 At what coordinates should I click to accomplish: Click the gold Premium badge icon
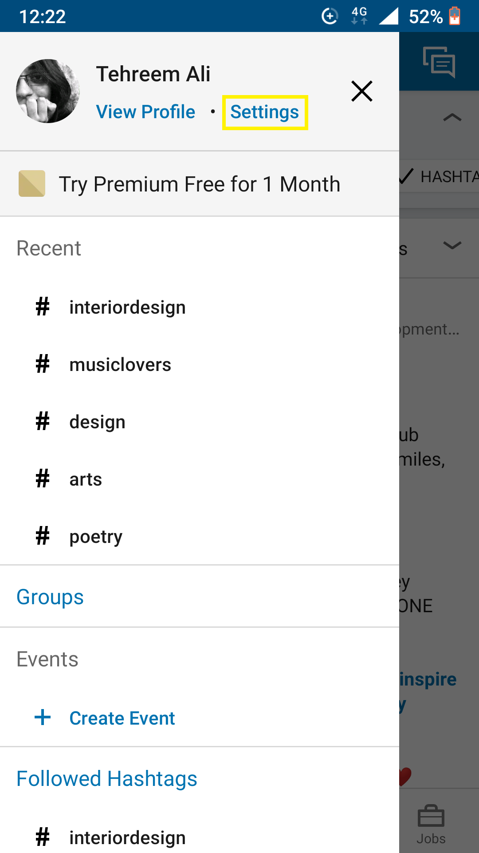coord(31,183)
